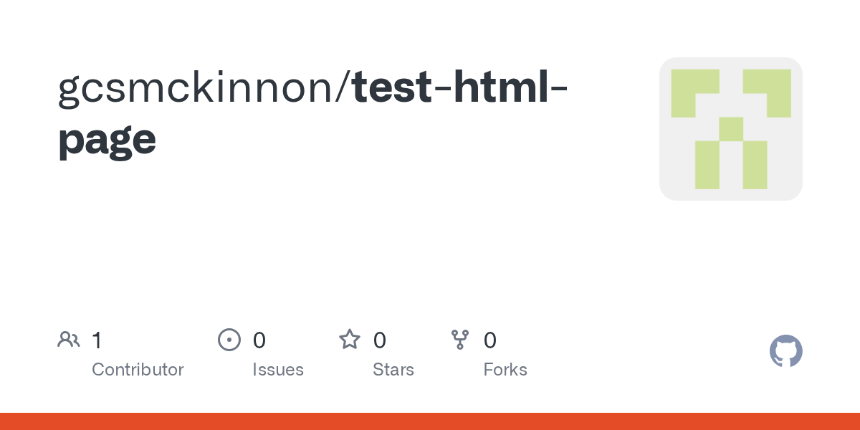The height and width of the screenshot is (430, 860).
Task: Select the "Stars" label
Action: (x=393, y=370)
